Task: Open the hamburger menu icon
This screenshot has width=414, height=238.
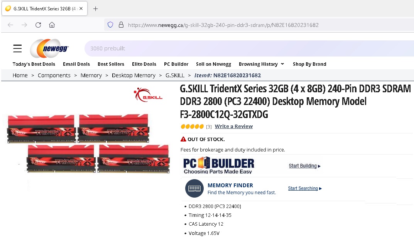Action: [x=17, y=48]
